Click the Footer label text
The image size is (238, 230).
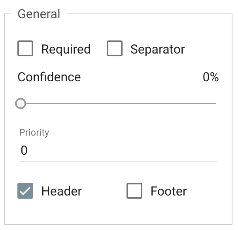[169, 191]
